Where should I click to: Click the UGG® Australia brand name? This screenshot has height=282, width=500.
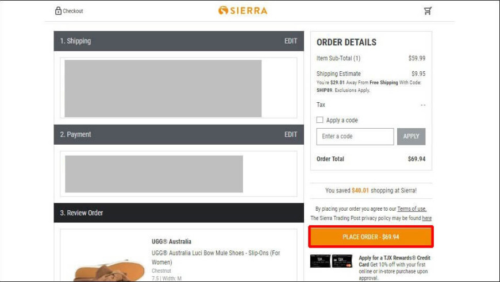pos(172,242)
